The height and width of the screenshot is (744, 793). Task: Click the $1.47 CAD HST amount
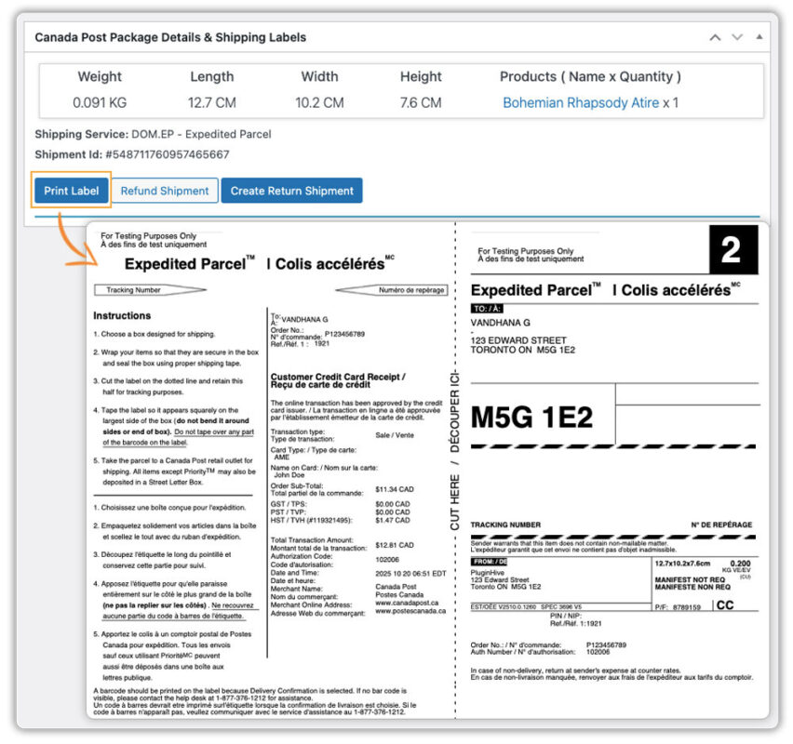click(393, 520)
